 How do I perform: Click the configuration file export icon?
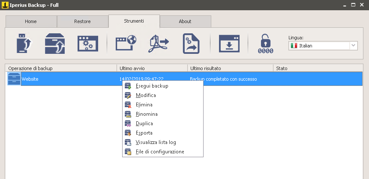(191, 44)
